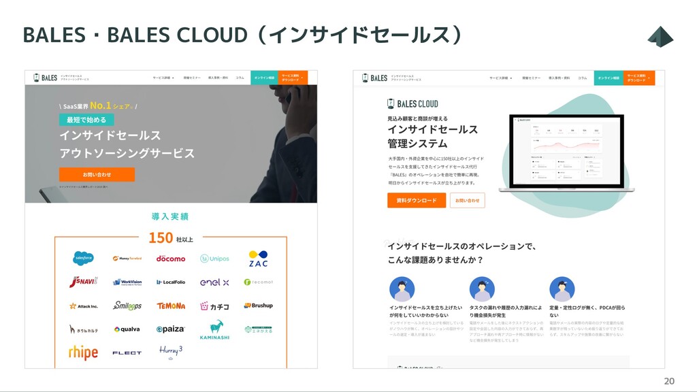Viewport: 697px width, 392px height.
Task: Click the TEMONA logo
Action: tap(171, 306)
